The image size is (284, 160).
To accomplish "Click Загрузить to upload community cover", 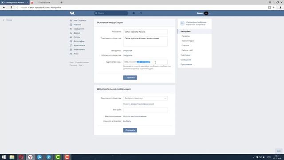I will click(x=128, y=55).
